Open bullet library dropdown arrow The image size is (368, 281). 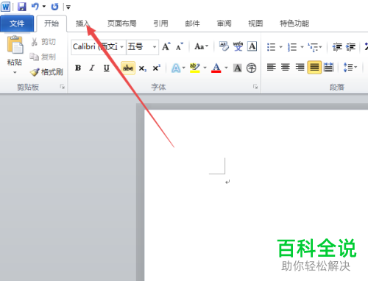pyautogui.click(x=281, y=47)
